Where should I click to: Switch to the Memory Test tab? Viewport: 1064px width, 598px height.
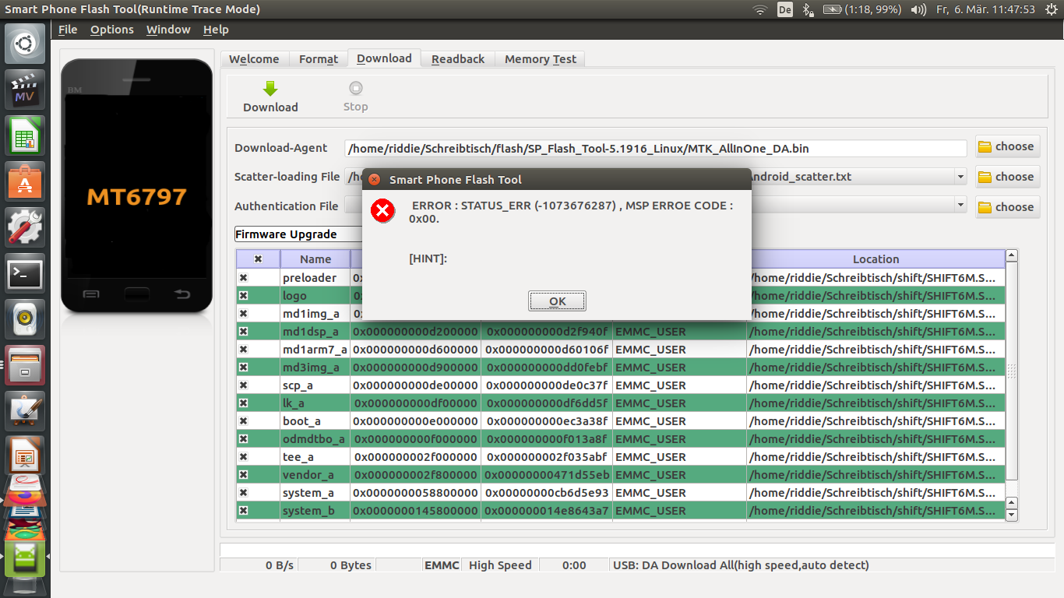click(x=540, y=59)
